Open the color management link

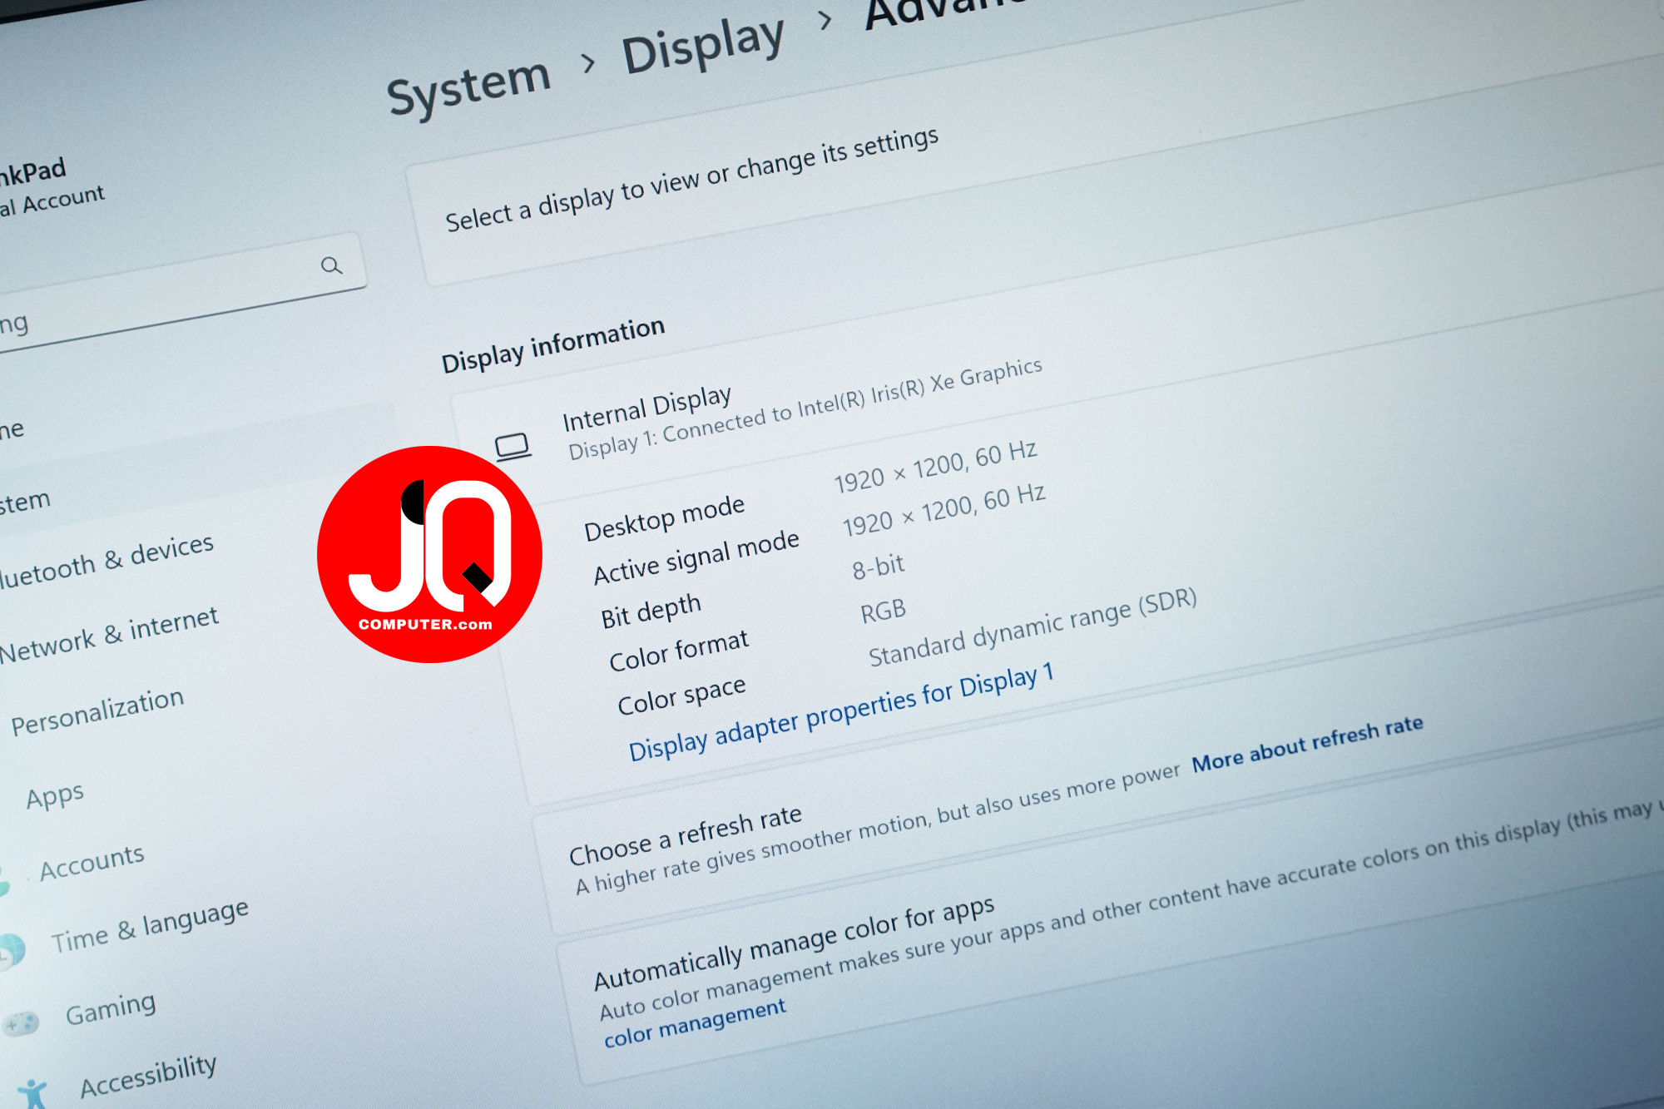(x=695, y=1024)
